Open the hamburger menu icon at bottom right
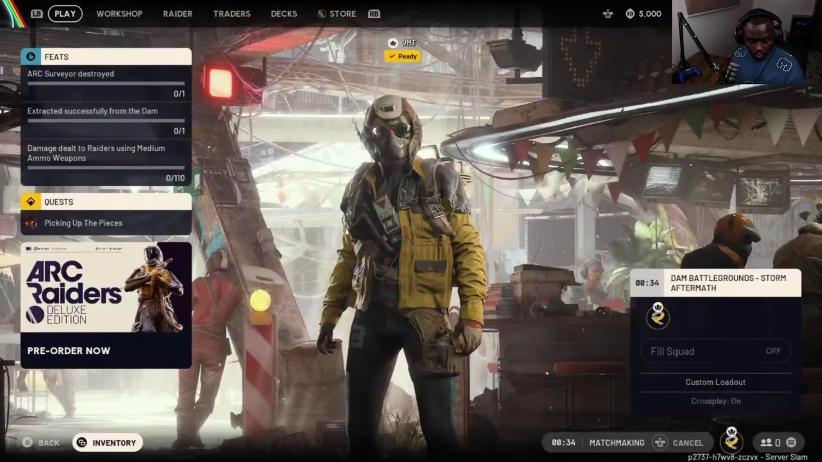Image resolution: width=822 pixels, height=462 pixels. [x=791, y=443]
